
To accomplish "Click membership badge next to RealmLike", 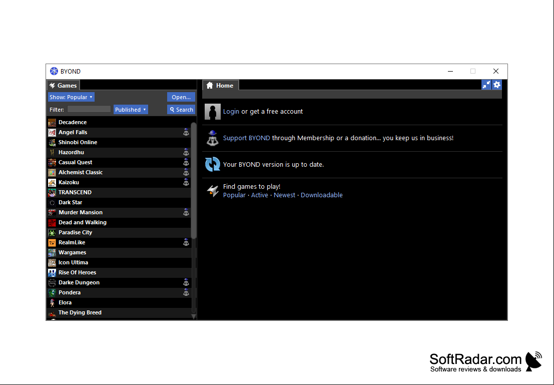I will pos(186,242).
